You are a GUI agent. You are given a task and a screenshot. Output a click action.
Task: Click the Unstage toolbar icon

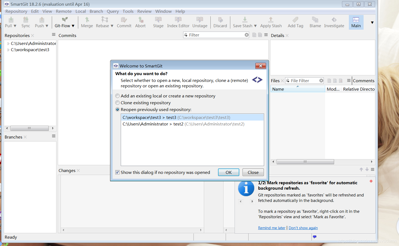click(x=200, y=20)
